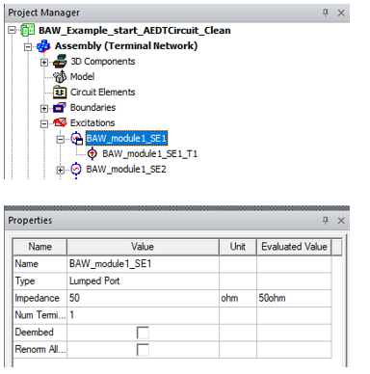Click the Impedance row label
This screenshot has height=374, width=370.
pos(38,298)
